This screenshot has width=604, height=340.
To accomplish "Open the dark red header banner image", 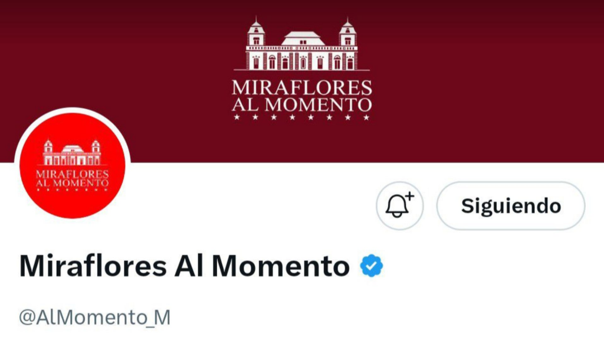I will 472,71.
